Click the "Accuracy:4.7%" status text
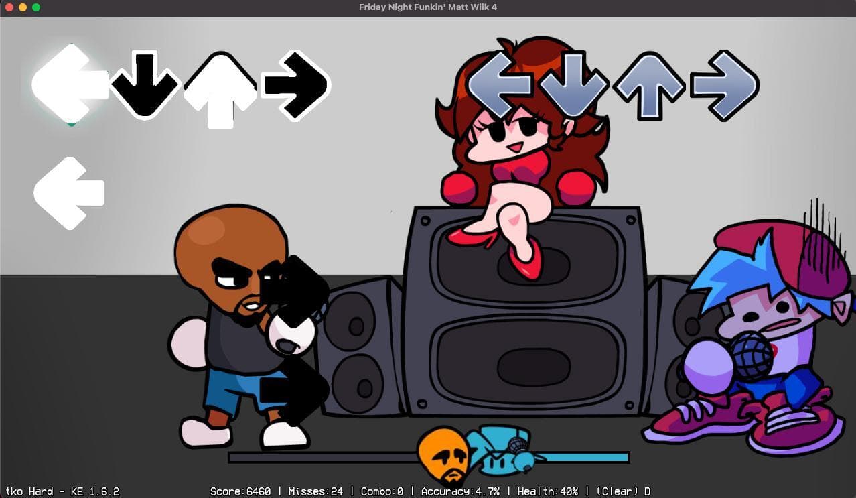This screenshot has height=498, width=856. (x=460, y=491)
